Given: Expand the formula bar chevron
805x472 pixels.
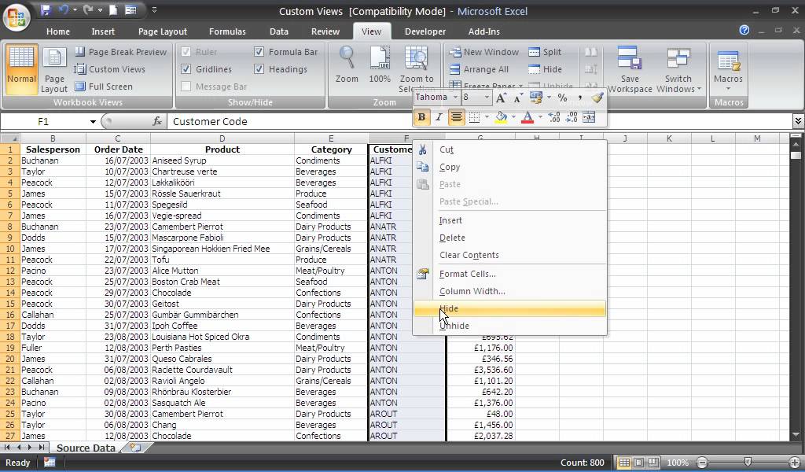Looking at the screenshot, I should click(798, 121).
